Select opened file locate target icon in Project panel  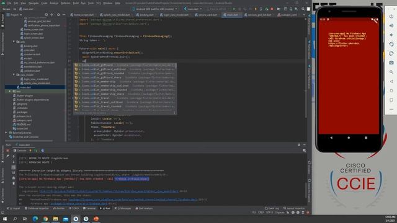click(46, 15)
